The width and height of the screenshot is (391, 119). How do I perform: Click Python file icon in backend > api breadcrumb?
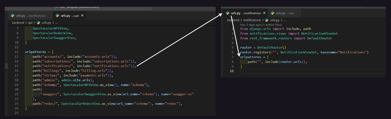[x=39, y=22]
